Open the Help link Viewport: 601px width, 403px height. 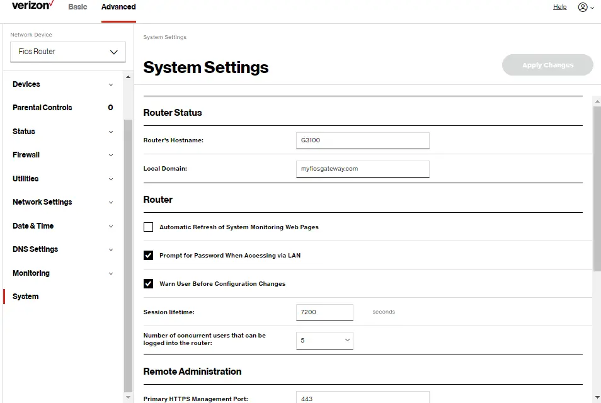[559, 7]
